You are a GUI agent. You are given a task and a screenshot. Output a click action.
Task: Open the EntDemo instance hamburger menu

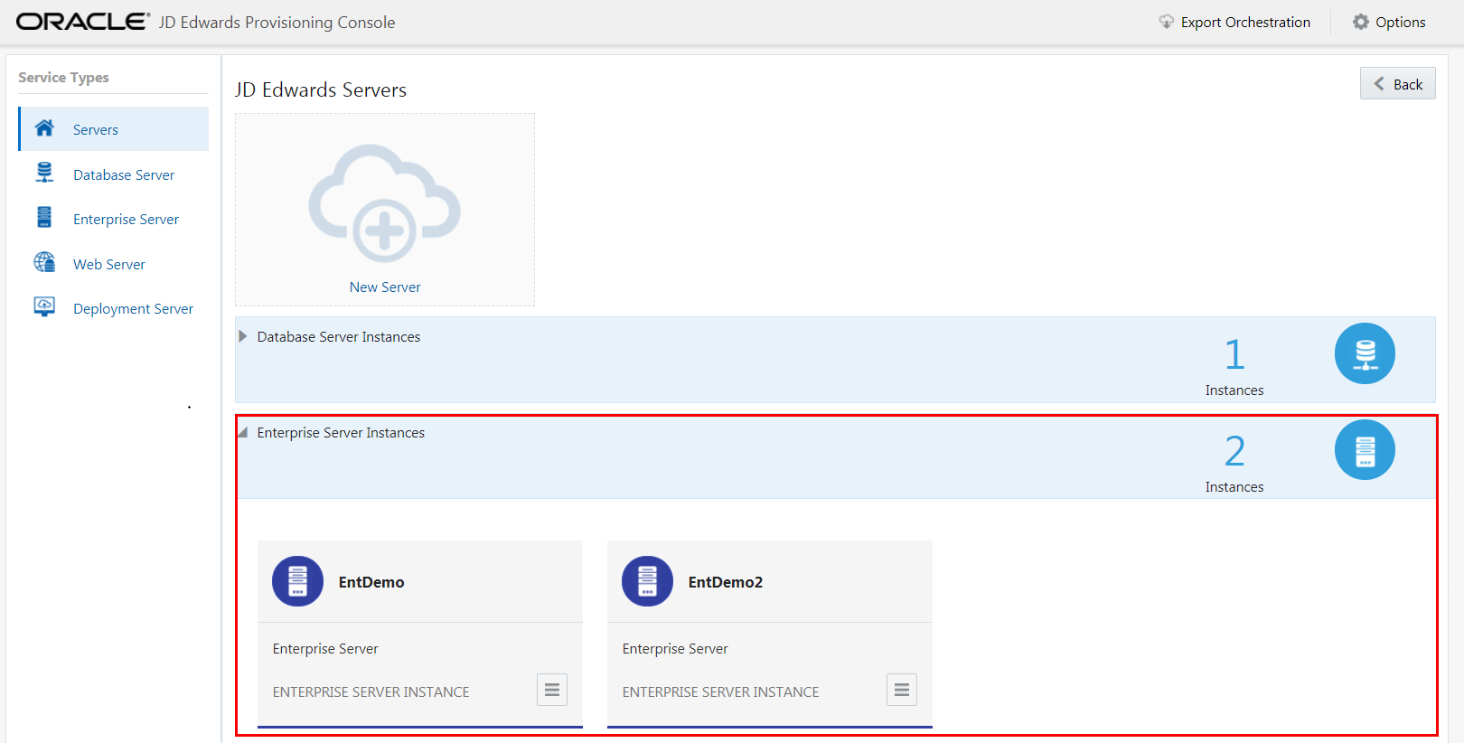(552, 690)
